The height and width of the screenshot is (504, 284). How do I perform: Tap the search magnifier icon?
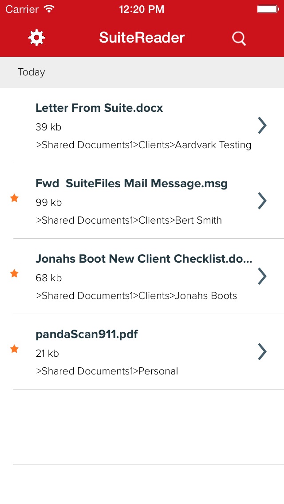(x=239, y=39)
